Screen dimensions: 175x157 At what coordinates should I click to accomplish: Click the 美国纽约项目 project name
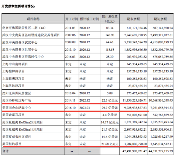[12, 144]
